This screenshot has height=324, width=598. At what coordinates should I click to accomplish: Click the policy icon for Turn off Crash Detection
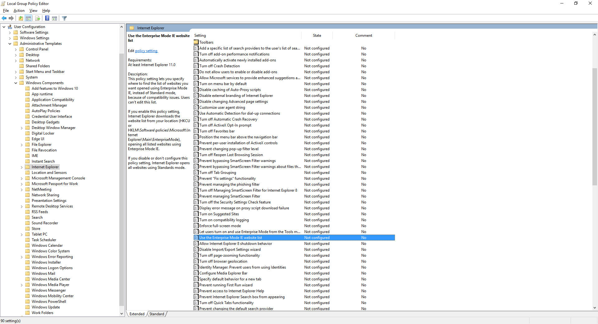click(196, 66)
